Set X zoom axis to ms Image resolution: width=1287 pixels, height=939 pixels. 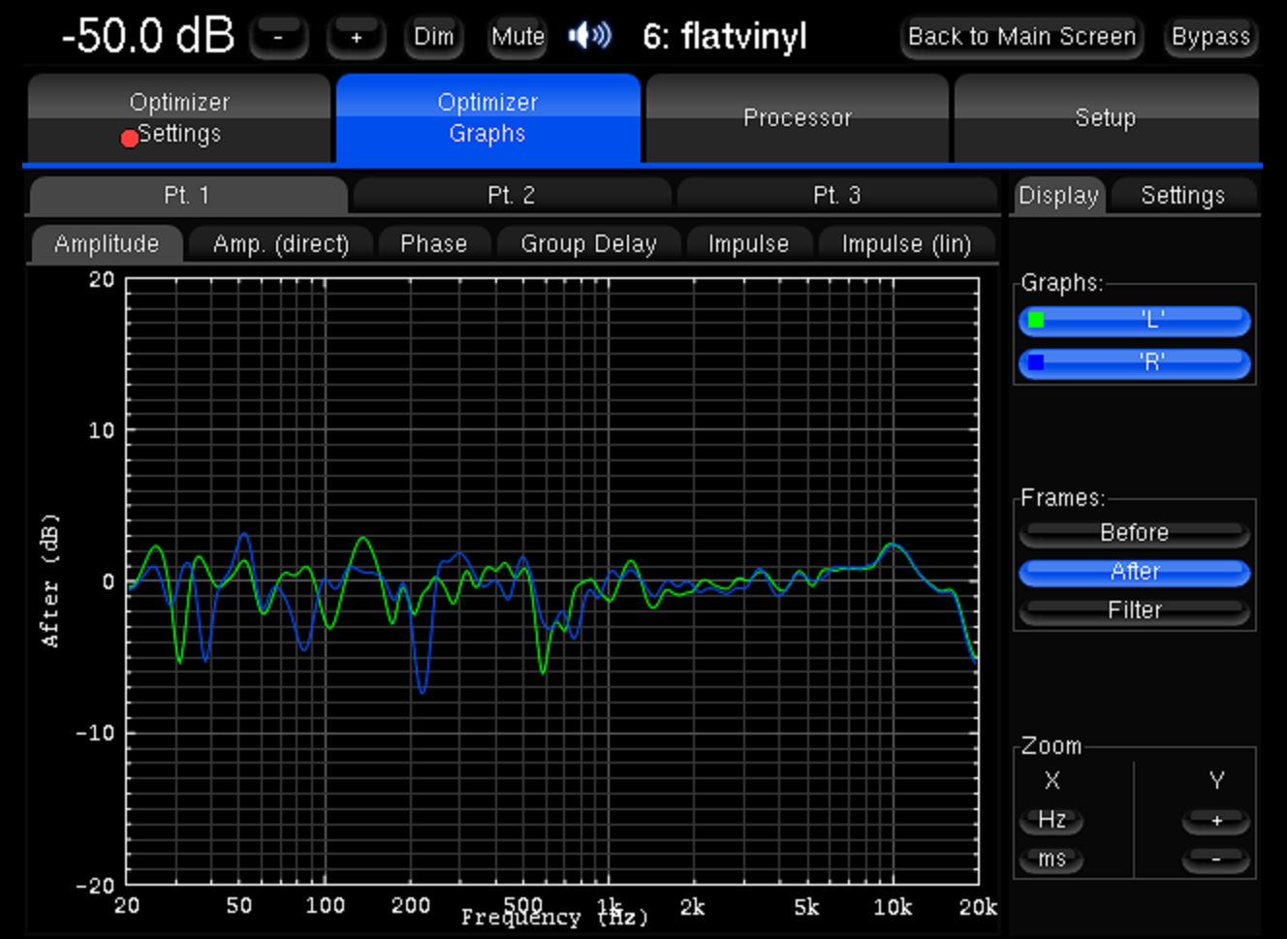(1052, 860)
